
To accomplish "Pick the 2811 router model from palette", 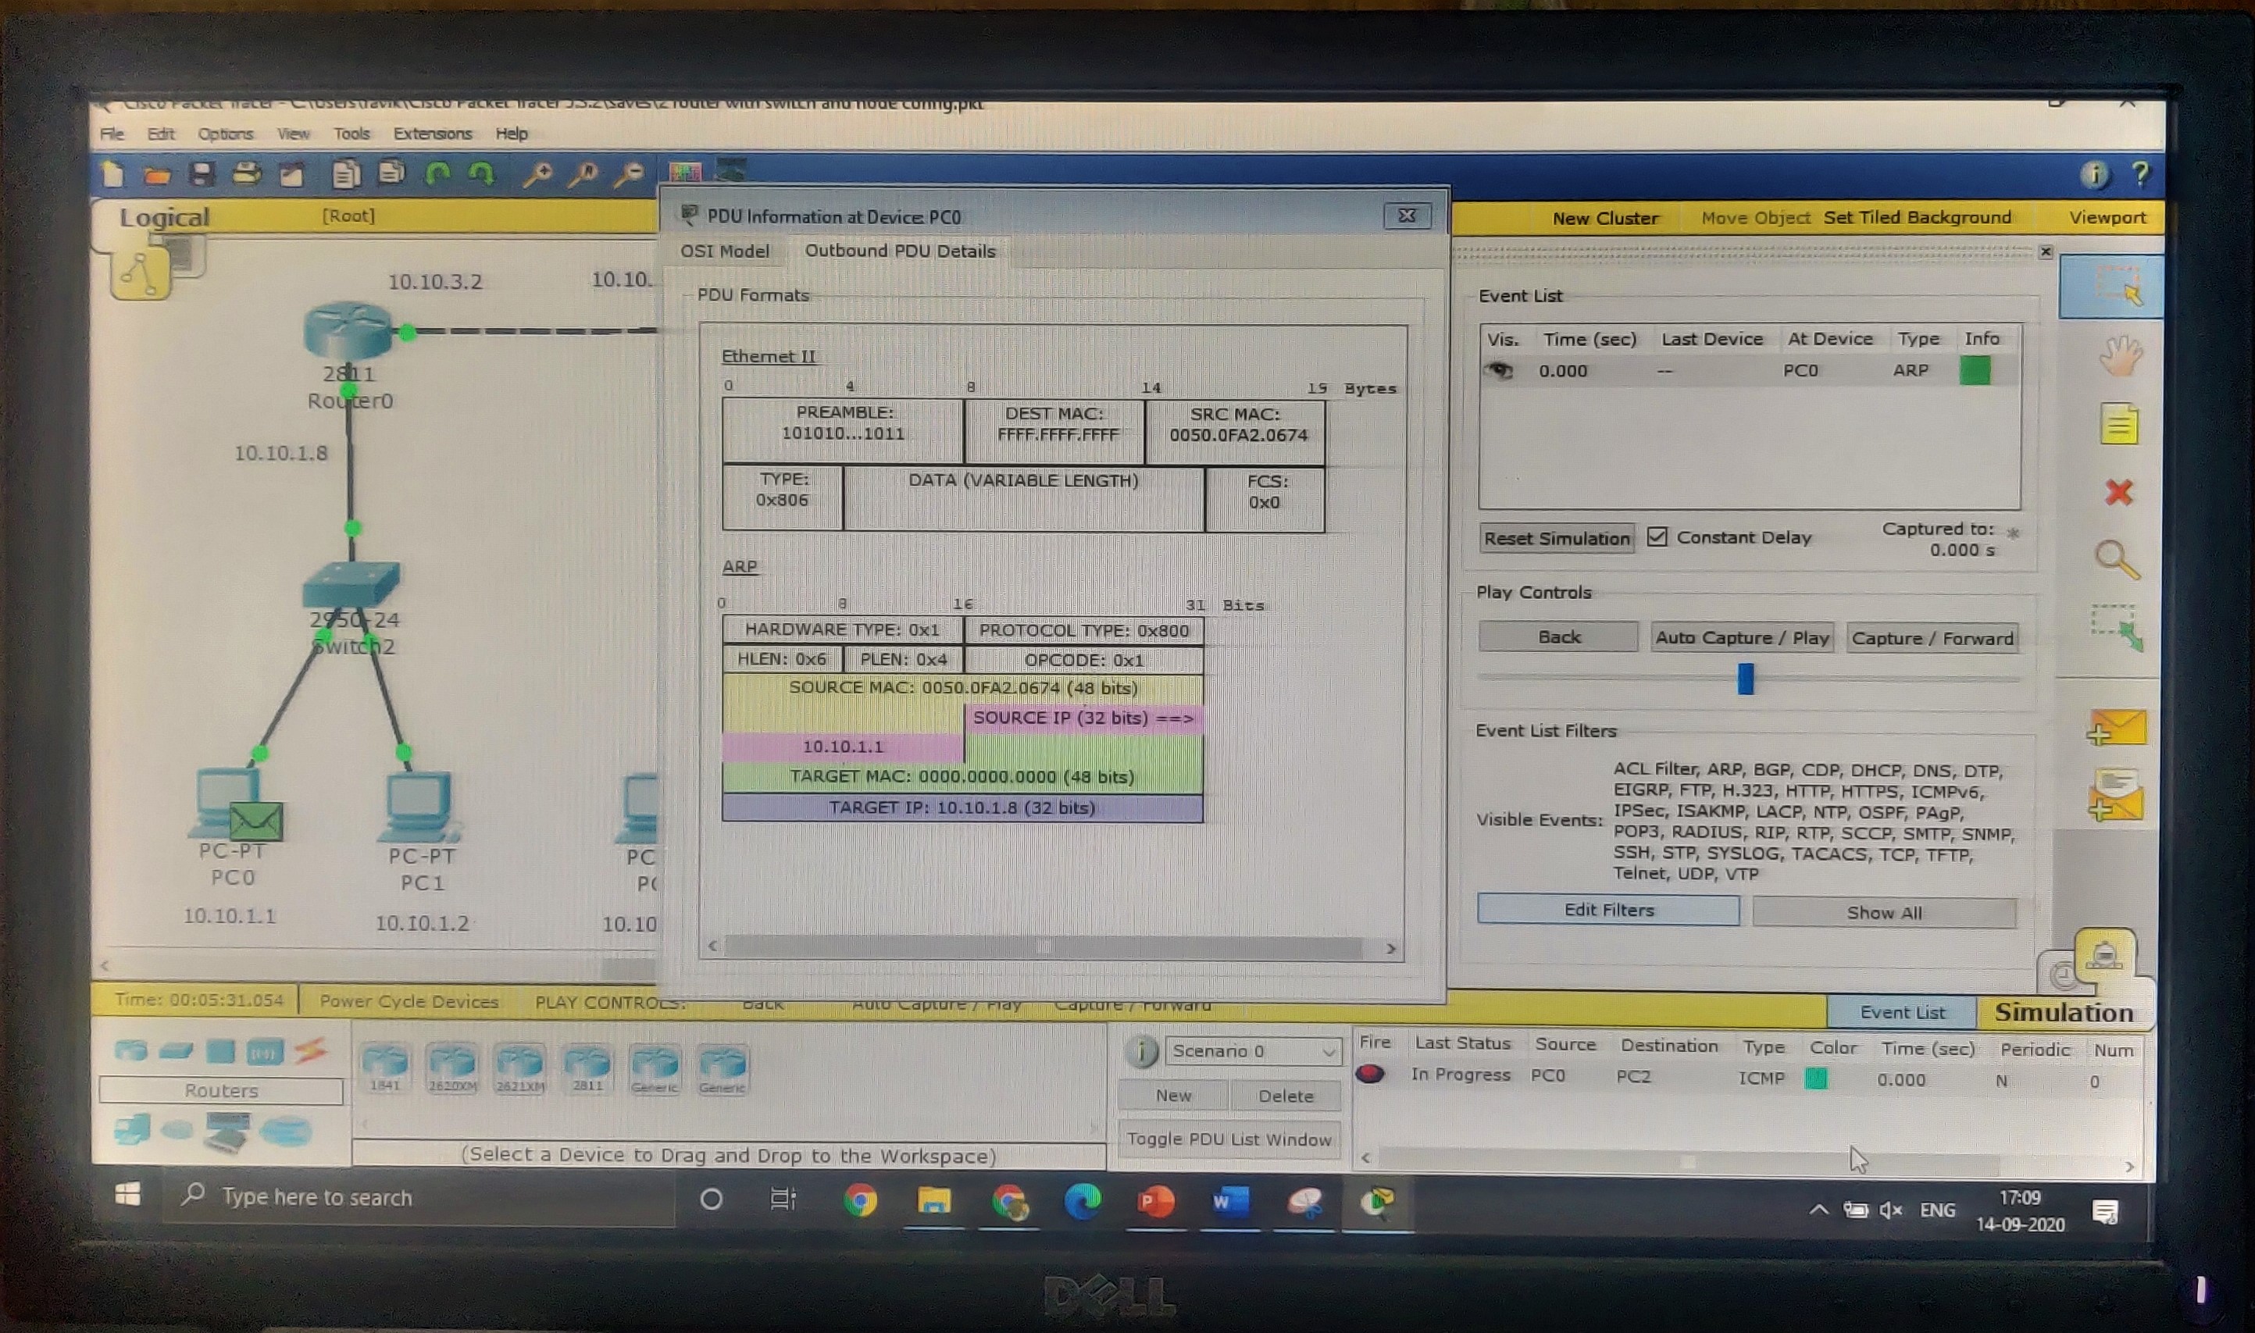I will click(x=587, y=1067).
